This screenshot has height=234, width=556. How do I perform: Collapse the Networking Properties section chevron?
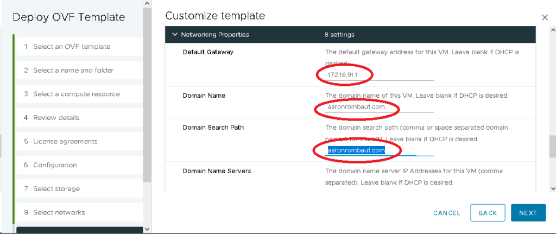tap(174, 35)
